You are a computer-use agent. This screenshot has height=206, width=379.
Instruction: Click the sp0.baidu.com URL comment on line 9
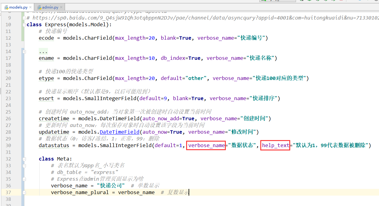pos(203,18)
